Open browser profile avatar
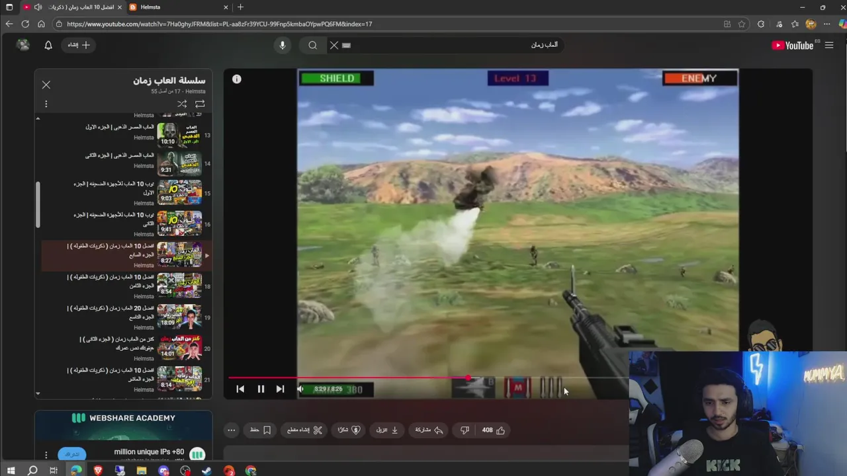Screen dimensions: 847x476 click(x=811, y=24)
